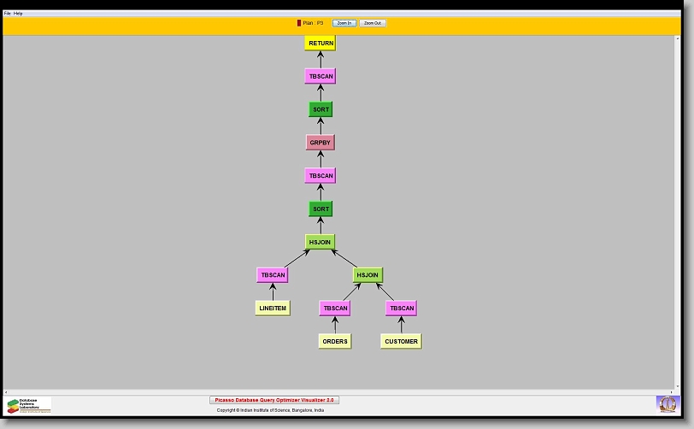Open the Help menu
This screenshot has height=429, width=694.
(x=19, y=14)
